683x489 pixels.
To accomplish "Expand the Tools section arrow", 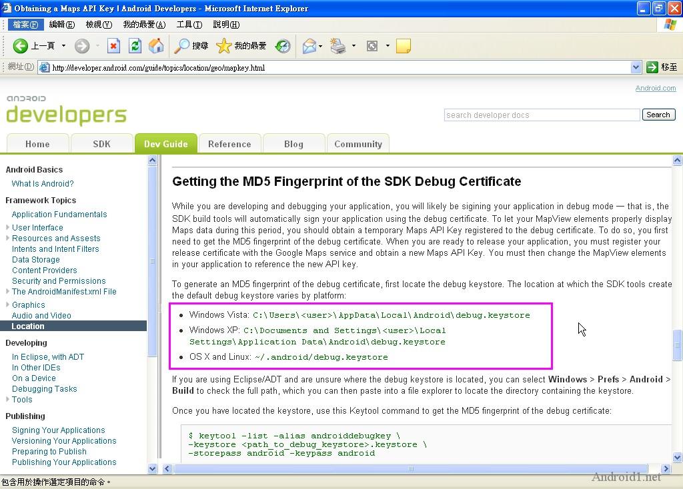I will click(7, 399).
